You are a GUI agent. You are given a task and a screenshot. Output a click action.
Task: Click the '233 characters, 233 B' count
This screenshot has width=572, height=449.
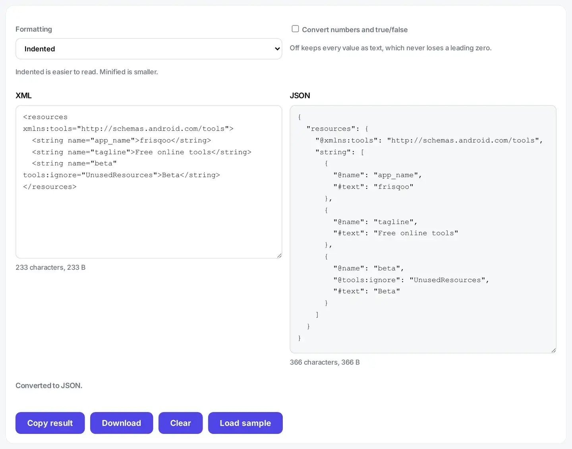(50, 267)
